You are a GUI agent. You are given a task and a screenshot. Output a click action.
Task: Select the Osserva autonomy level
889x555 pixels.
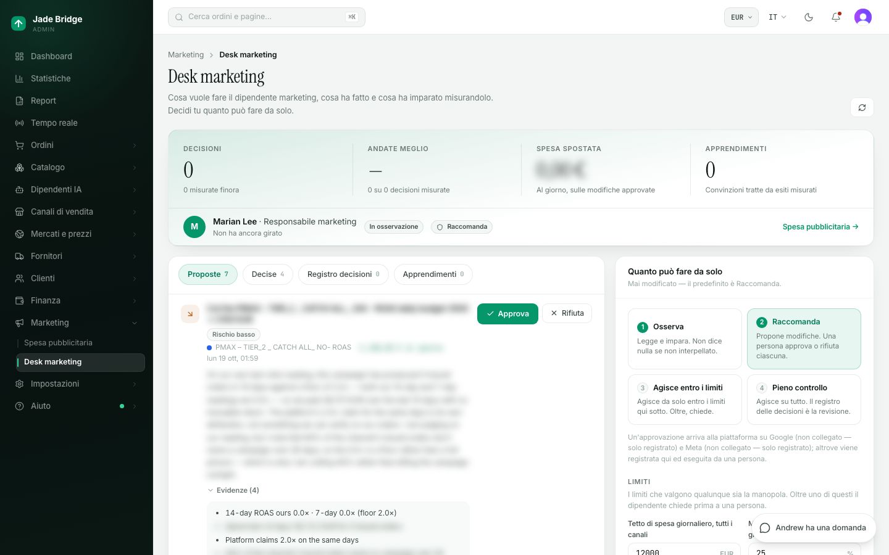[685, 339]
